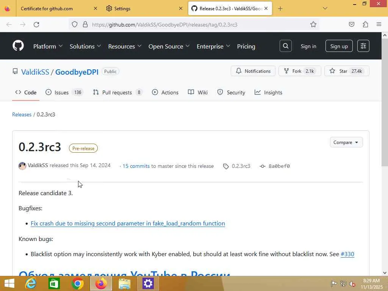Click the scrollbar down arrow
Screen dimensions: 388x291
click(385, 273)
